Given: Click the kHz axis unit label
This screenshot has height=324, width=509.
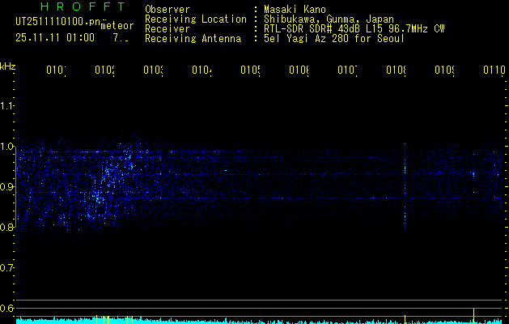Looking at the screenshot, I should coord(7,66).
